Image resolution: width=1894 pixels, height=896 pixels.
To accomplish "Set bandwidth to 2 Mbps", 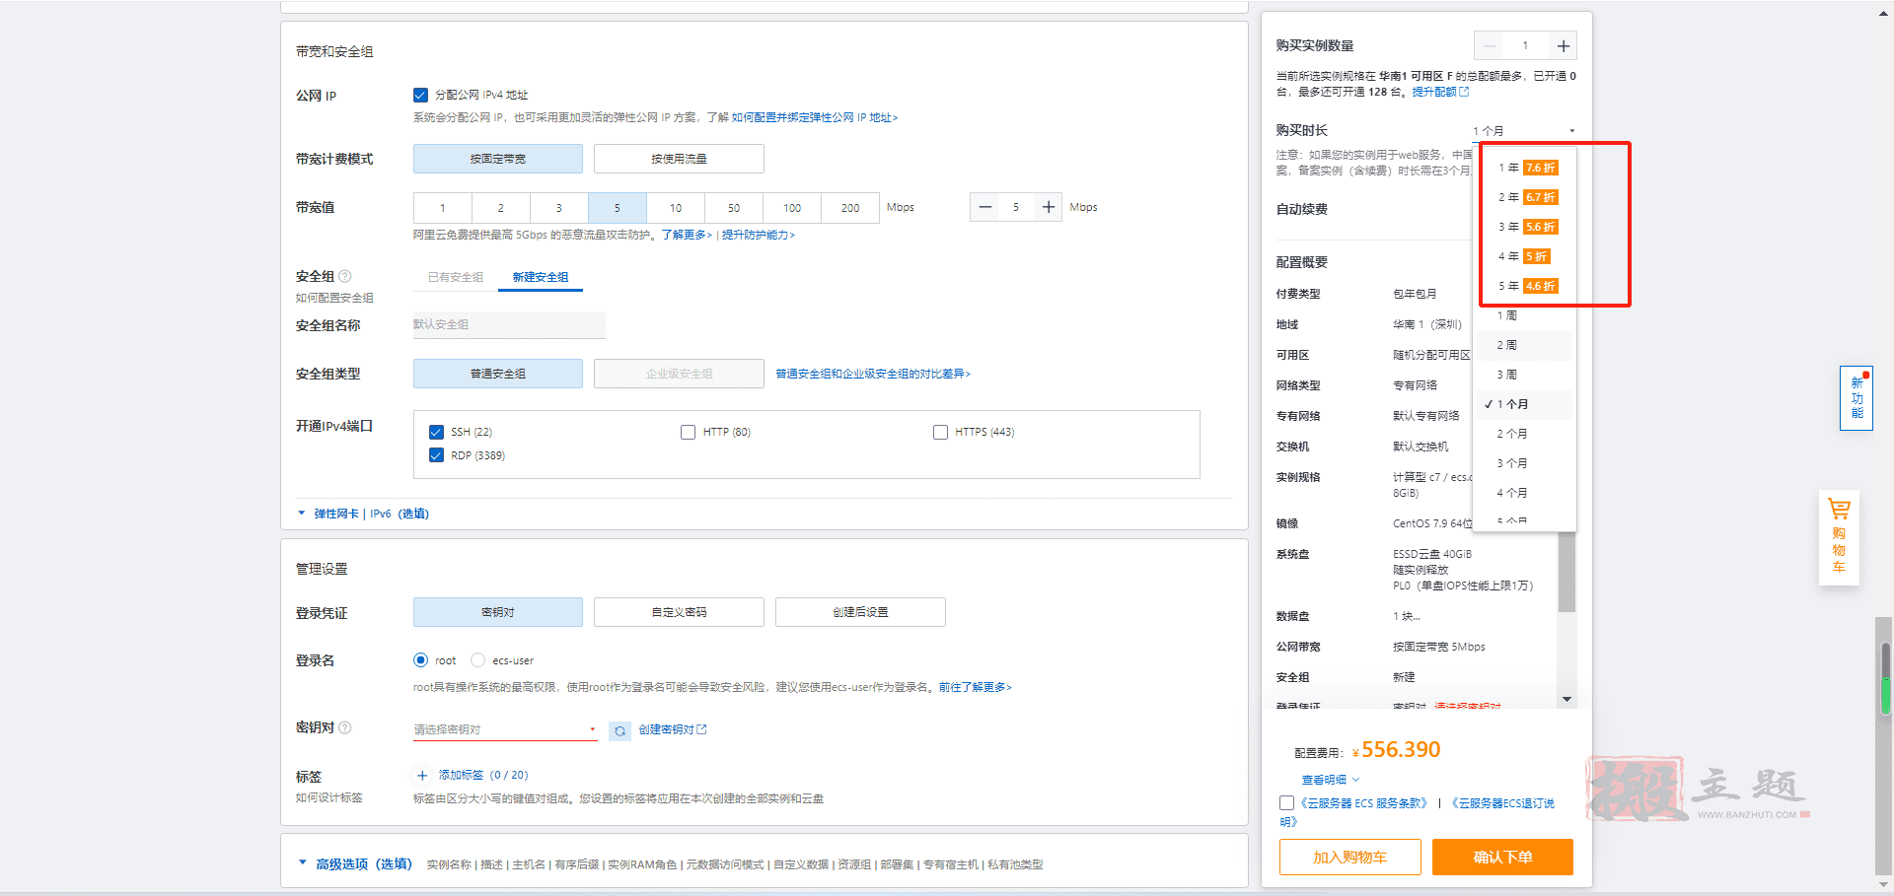I will coord(501,208).
